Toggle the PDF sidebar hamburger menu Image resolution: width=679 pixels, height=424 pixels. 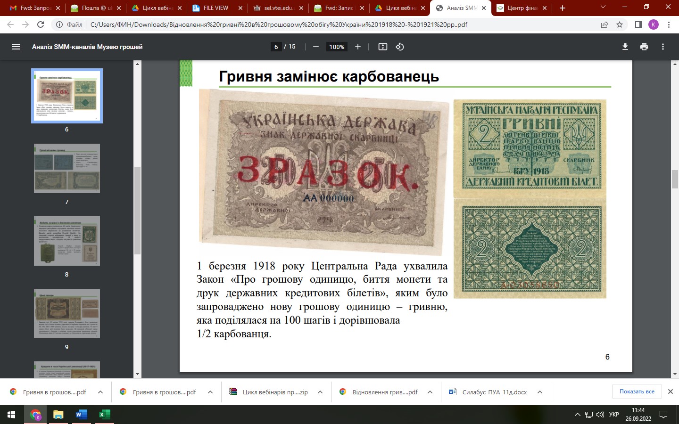coord(16,47)
